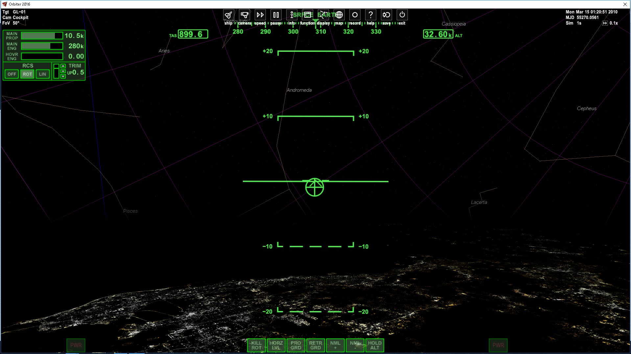Click the left MFD PWR button
Image resolution: width=631 pixels, height=354 pixels.
(x=76, y=345)
